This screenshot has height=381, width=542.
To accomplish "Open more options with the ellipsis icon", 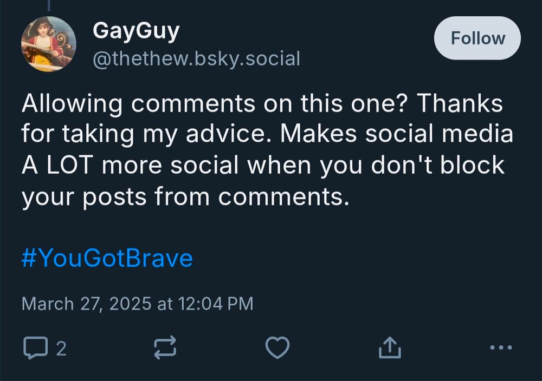I will (501, 347).
